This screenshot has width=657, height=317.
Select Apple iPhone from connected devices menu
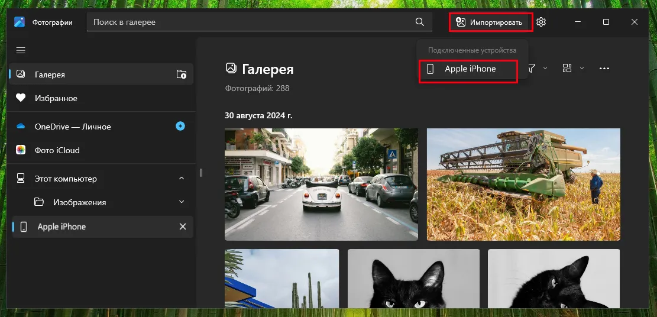(468, 69)
